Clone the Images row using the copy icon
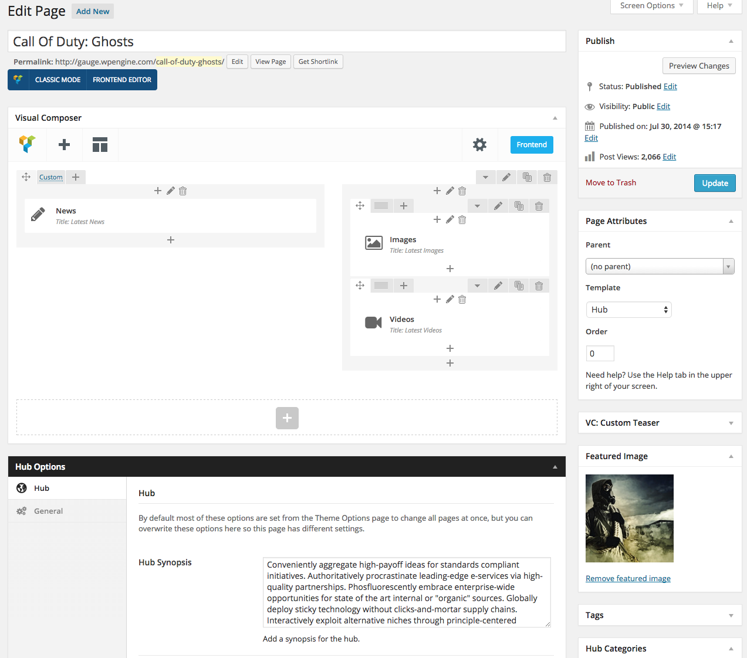The width and height of the screenshot is (747, 658). pos(519,206)
